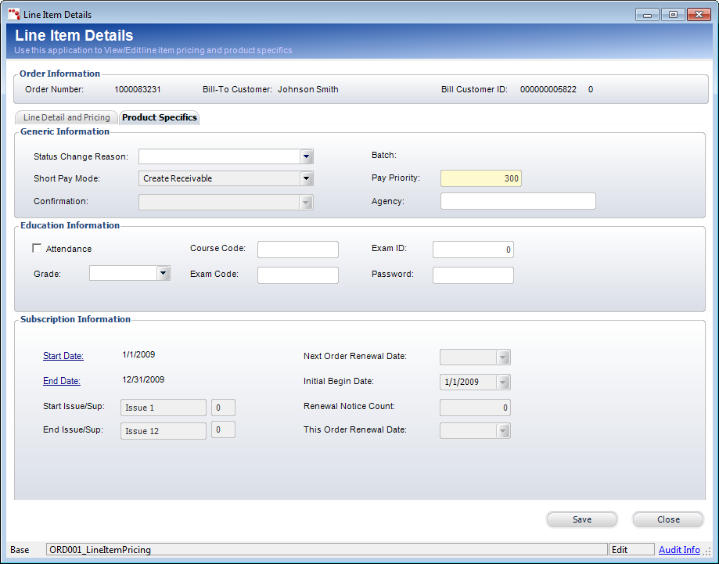719x564 pixels.
Task: Focus the Password input field
Action: coord(473,275)
